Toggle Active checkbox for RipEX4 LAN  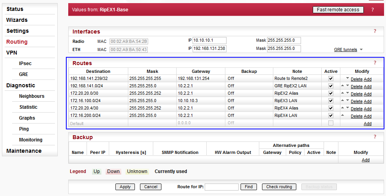331,116
